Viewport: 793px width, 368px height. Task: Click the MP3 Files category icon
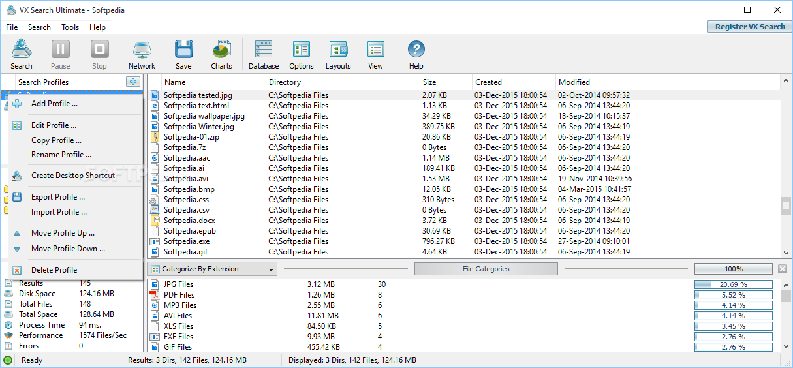155,305
